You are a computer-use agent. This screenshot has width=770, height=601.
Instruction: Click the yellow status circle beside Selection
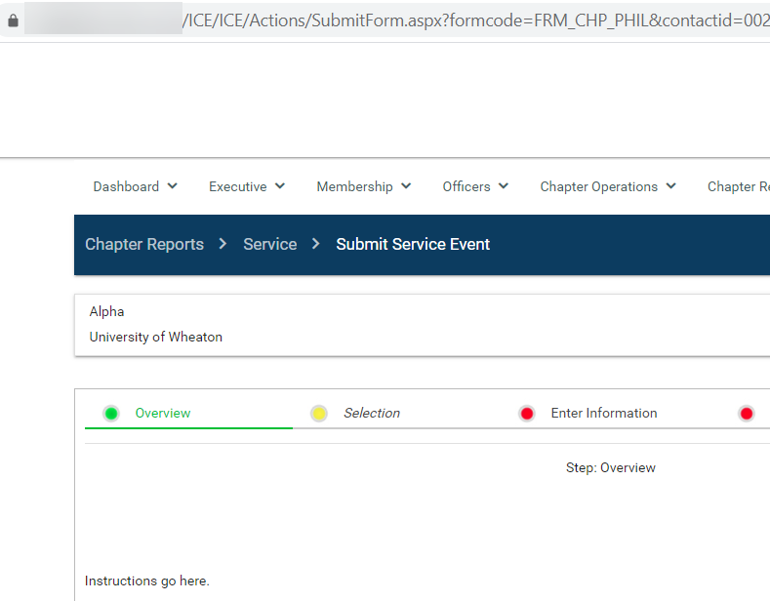click(319, 414)
